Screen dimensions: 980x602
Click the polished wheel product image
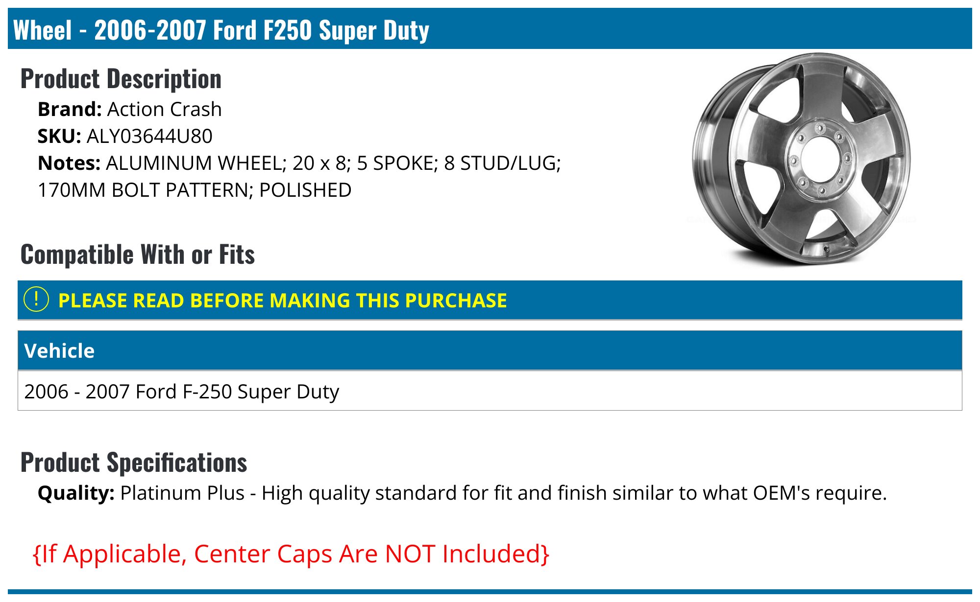803,159
